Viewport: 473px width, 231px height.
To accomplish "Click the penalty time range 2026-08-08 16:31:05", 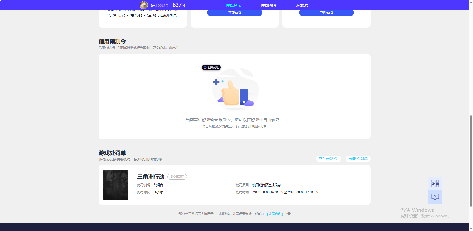I will 285,192.
